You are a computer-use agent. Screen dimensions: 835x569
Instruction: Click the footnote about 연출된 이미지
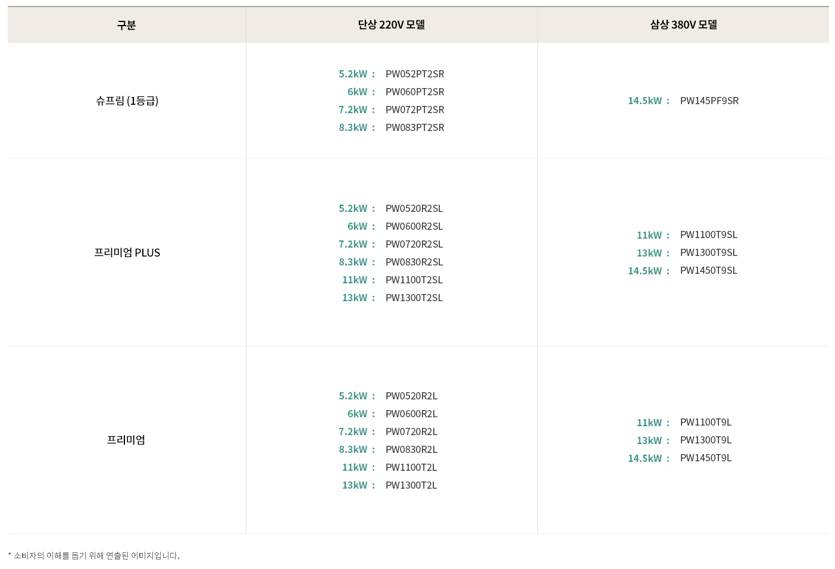coord(94,555)
